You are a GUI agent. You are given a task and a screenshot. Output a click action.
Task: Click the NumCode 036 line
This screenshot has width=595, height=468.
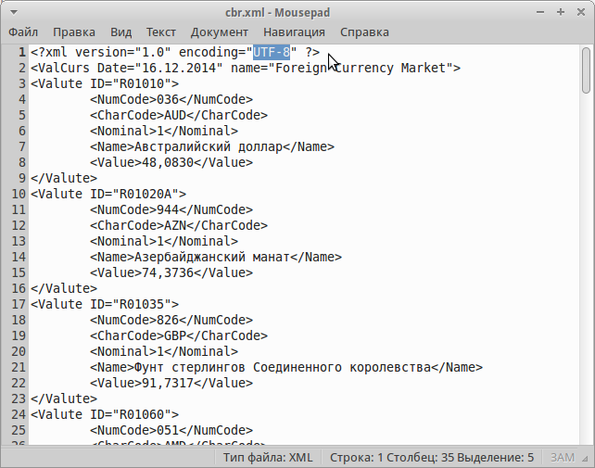click(x=171, y=99)
